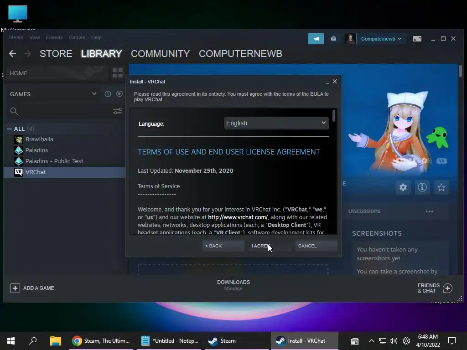The width and height of the screenshot is (467, 350).
Task: Show hidden system tray icons
Action: [371, 341]
